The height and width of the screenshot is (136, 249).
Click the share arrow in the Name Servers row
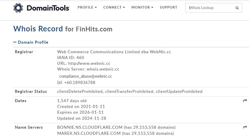pyautogui.click(x=245, y=127)
